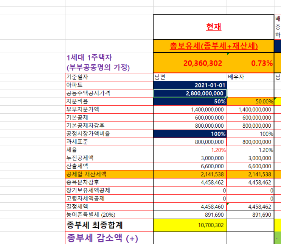Select the date cell 2021-01-01

click(x=190, y=85)
